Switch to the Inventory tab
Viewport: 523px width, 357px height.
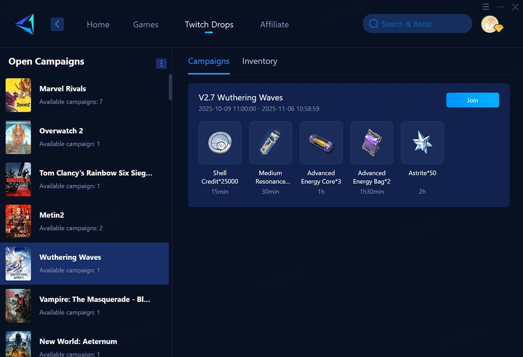coord(259,61)
